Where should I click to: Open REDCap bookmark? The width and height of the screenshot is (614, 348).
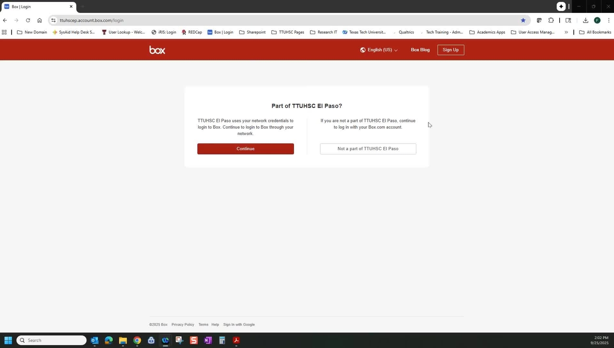coord(192,32)
